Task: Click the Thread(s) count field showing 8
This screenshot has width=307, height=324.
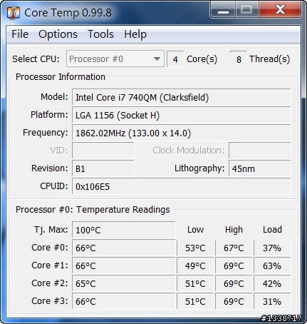Action: pyautogui.click(x=239, y=59)
